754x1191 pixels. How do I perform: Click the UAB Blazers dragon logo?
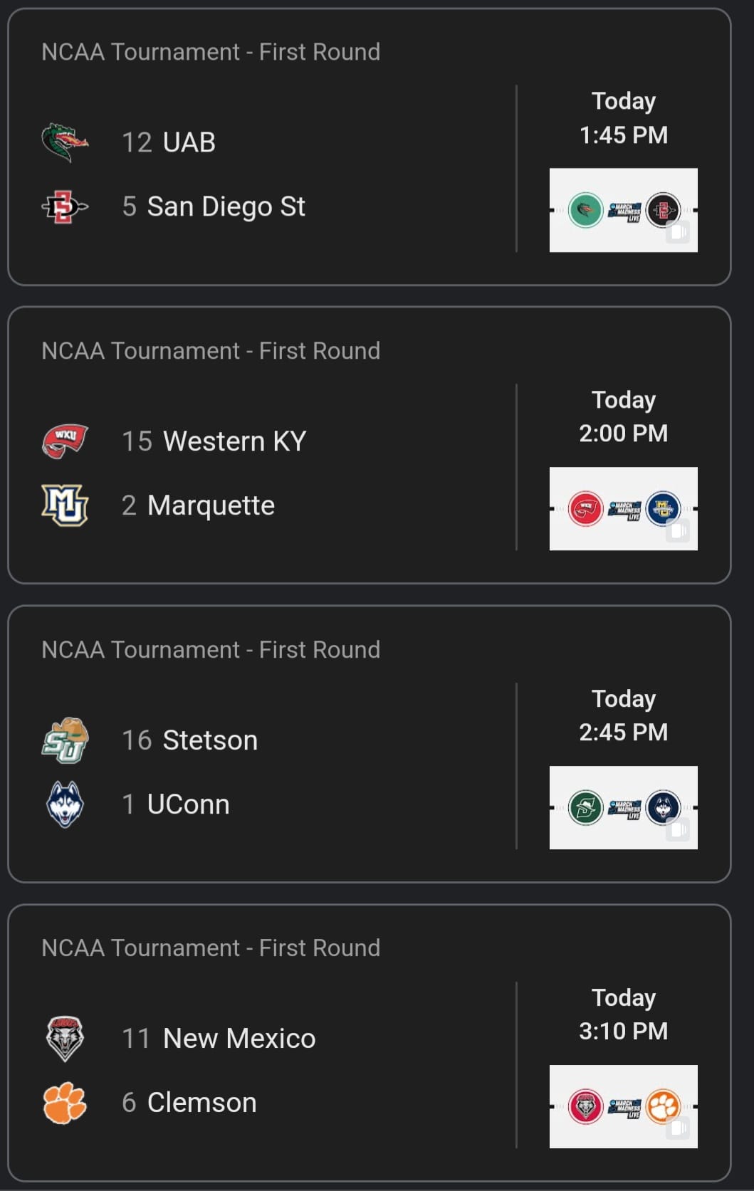(x=65, y=142)
